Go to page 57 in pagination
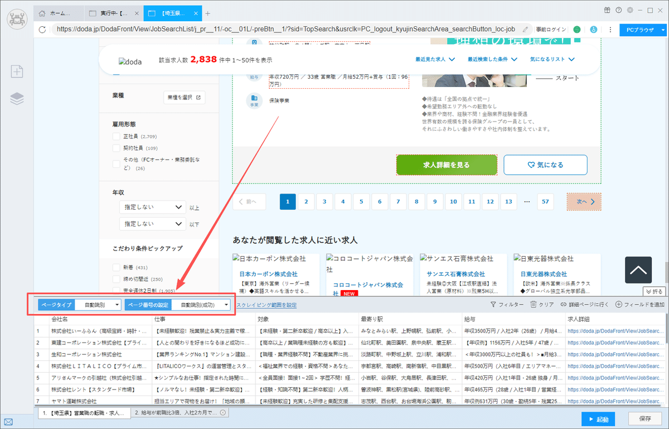669x429 pixels. (545, 201)
